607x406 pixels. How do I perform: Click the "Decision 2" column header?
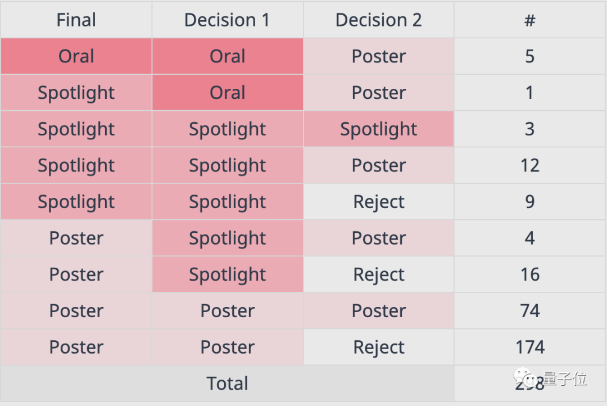[378, 20]
